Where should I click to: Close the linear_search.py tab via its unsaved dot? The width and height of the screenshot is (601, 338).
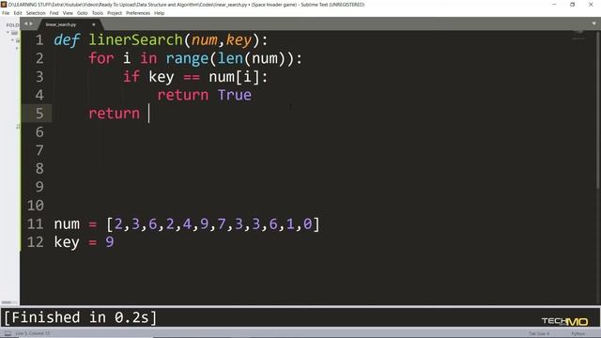point(94,24)
